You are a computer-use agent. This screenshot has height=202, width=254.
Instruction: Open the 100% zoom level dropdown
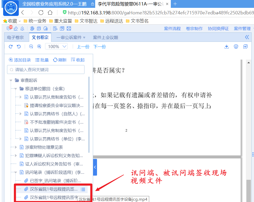(56, 47)
